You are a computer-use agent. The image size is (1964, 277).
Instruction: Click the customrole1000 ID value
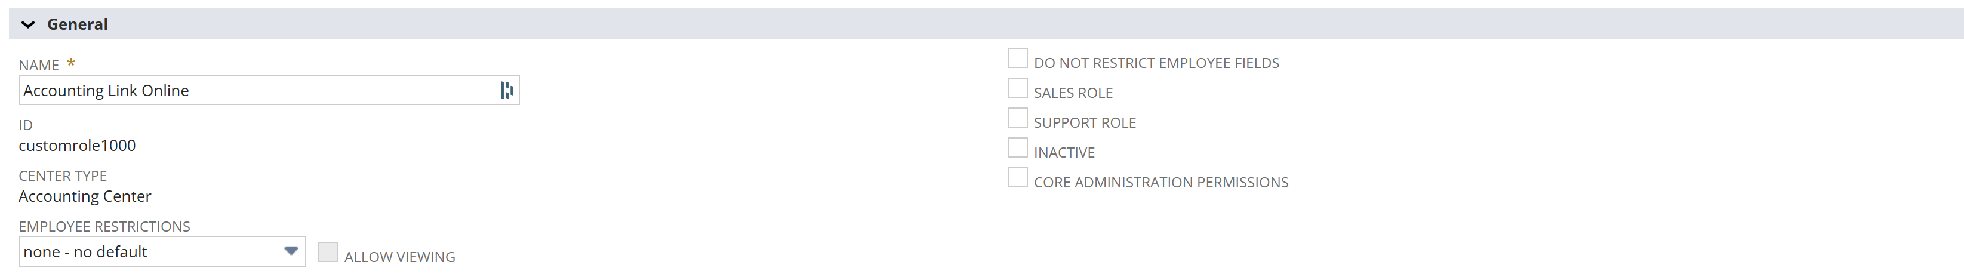coord(77,146)
